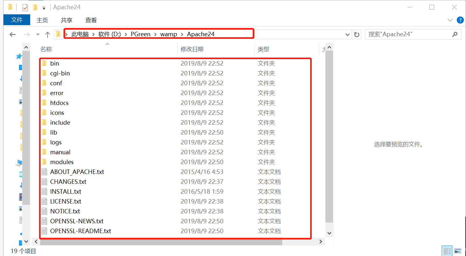Viewport: 466px width, 256px height.
Task: Expand breadcrumb arrow after PGreen
Action: [155, 34]
